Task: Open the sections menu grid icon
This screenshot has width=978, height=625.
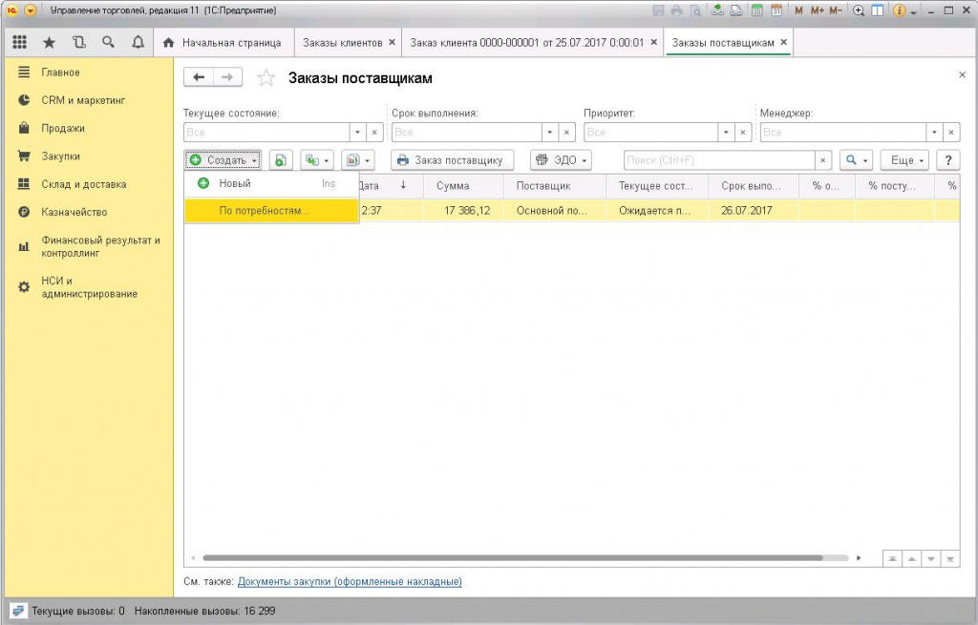Action: point(20,42)
